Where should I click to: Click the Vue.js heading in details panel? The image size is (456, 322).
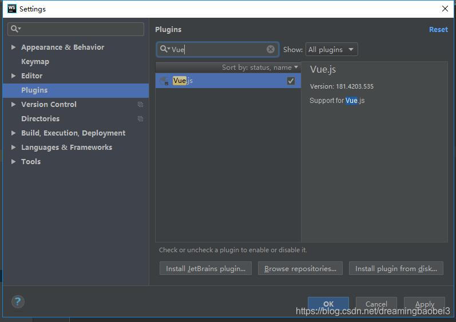[x=323, y=69]
